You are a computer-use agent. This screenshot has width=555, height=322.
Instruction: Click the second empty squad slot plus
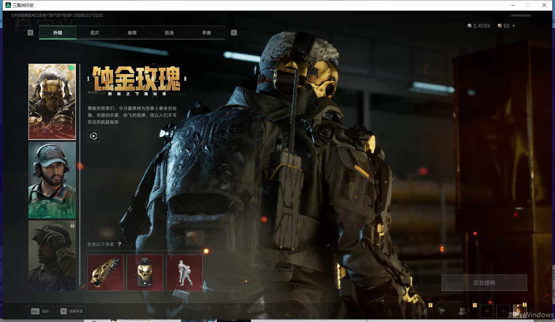503,311
